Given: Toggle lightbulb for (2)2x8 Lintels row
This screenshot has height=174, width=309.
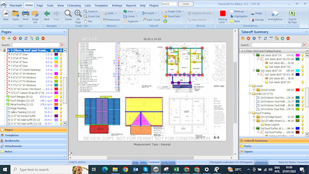Looking at the screenshot, I should click(303, 90).
